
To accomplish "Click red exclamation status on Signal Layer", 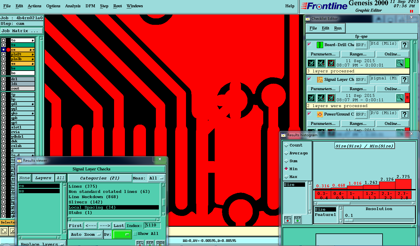I will (407, 98).
